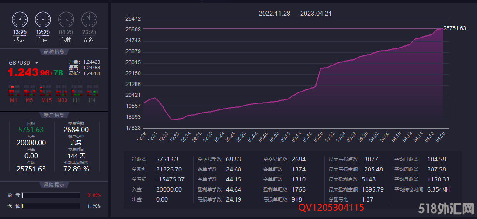Select the M1 timeframe signal bars
Screen dimensions: 477x219
(14, 90)
